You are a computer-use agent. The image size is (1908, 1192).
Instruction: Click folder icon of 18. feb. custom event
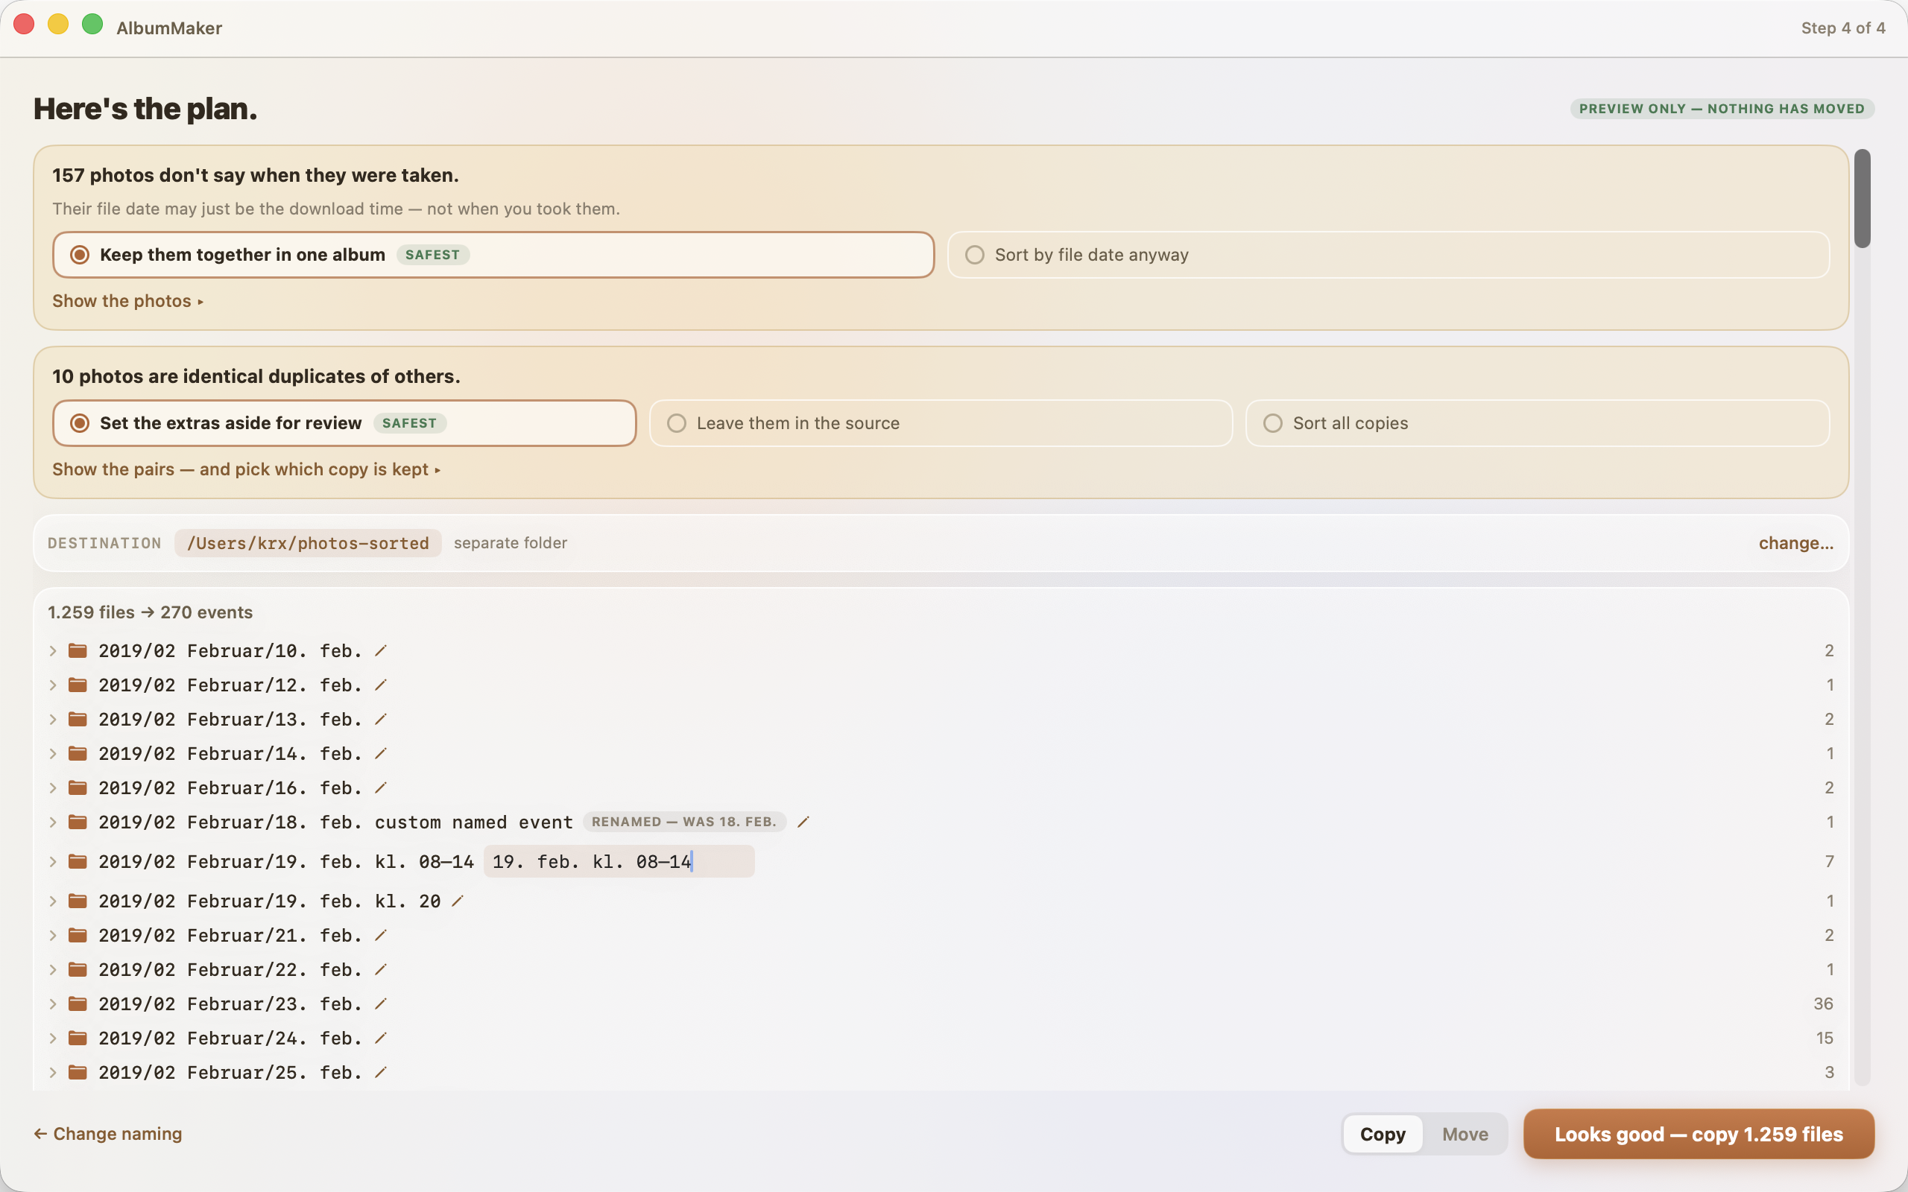[x=78, y=822]
